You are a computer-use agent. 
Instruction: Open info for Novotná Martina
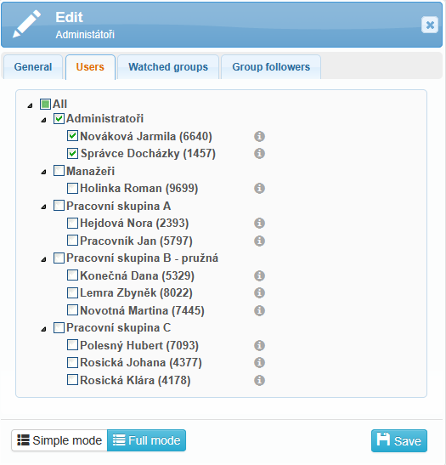click(x=259, y=311)
